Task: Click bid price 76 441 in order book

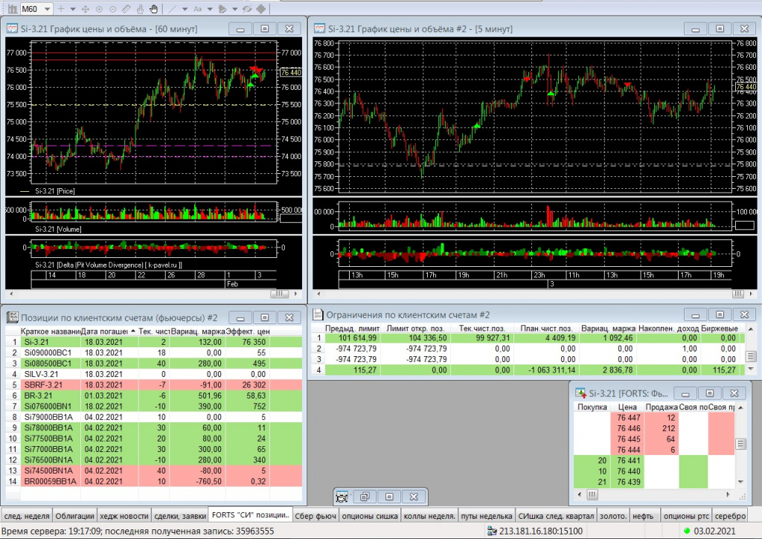Action: (x=628, y=460)
